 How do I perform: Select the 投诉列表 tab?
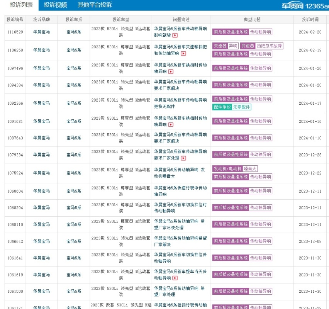(x=21, y=5)
